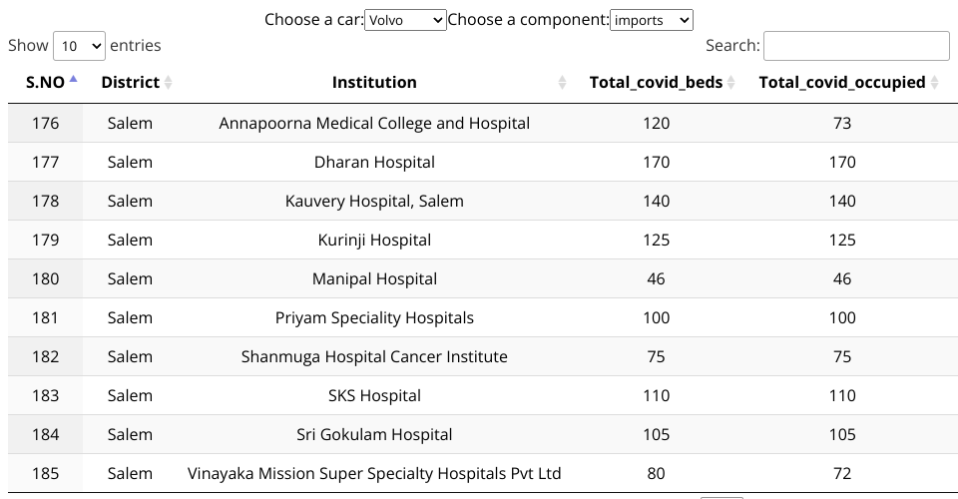This screenshot has width=958, height=499.
Task: Focus the Search input field
Action: [x=855, y=46]
